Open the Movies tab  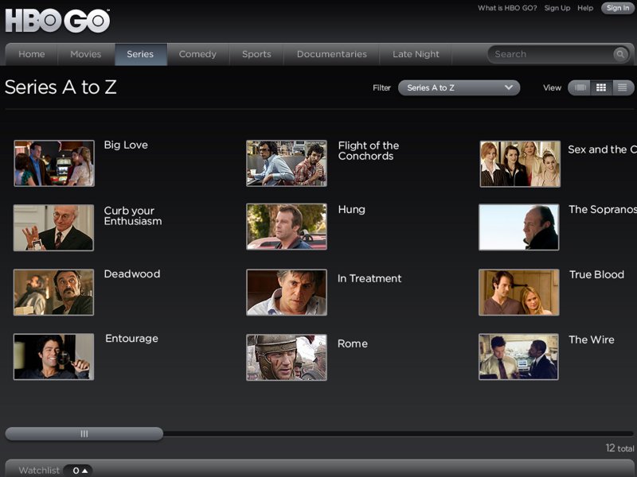pos(86,54)
